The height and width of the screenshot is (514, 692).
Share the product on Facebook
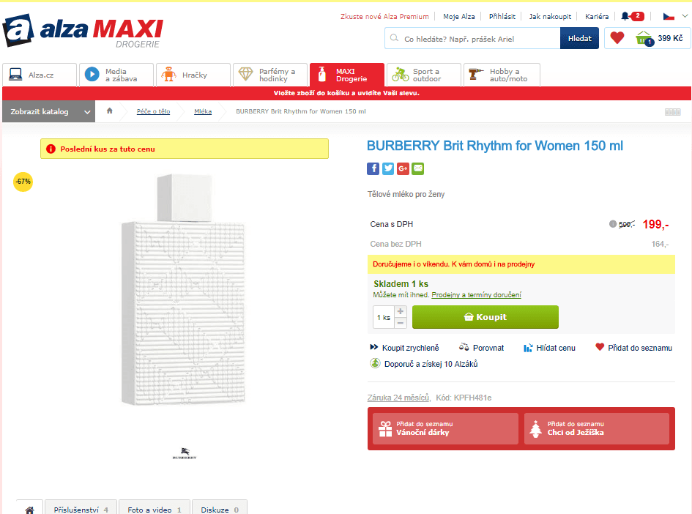(373, 168)
